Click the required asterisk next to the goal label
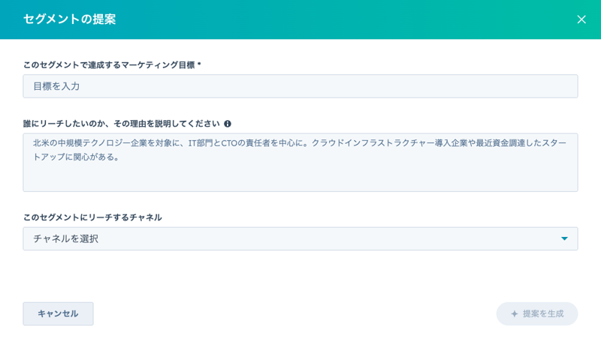 click(199, 65)
